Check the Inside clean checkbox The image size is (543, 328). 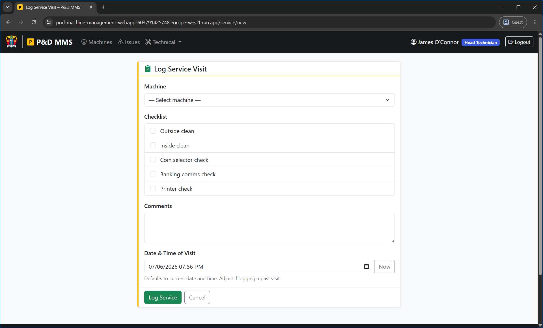pos(153,145)
